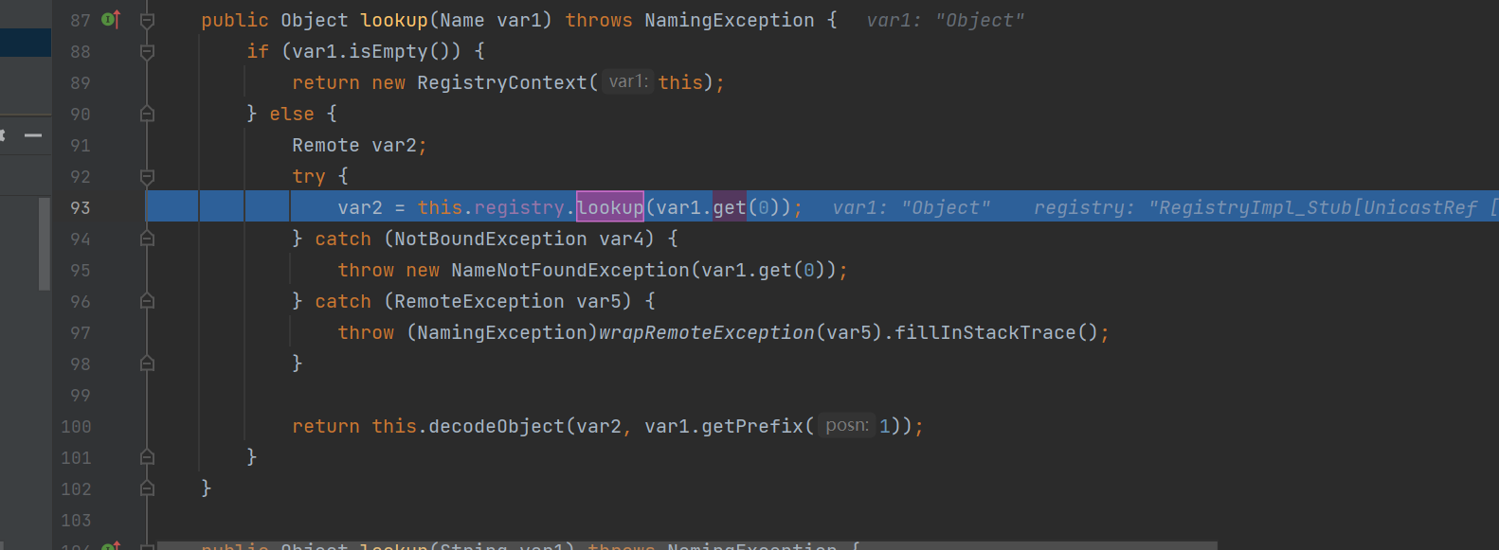Click 'NameNotFoundException' on line 95
Image resolution: width=1499 pixels, height=550 pixels.
click(570, 270)
